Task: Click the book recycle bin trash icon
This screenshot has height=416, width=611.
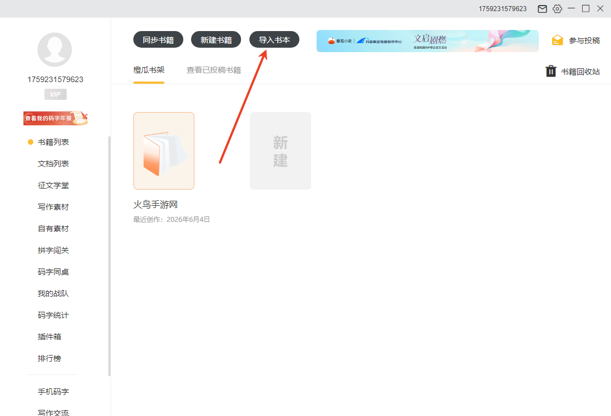Action: coord(550,71)
